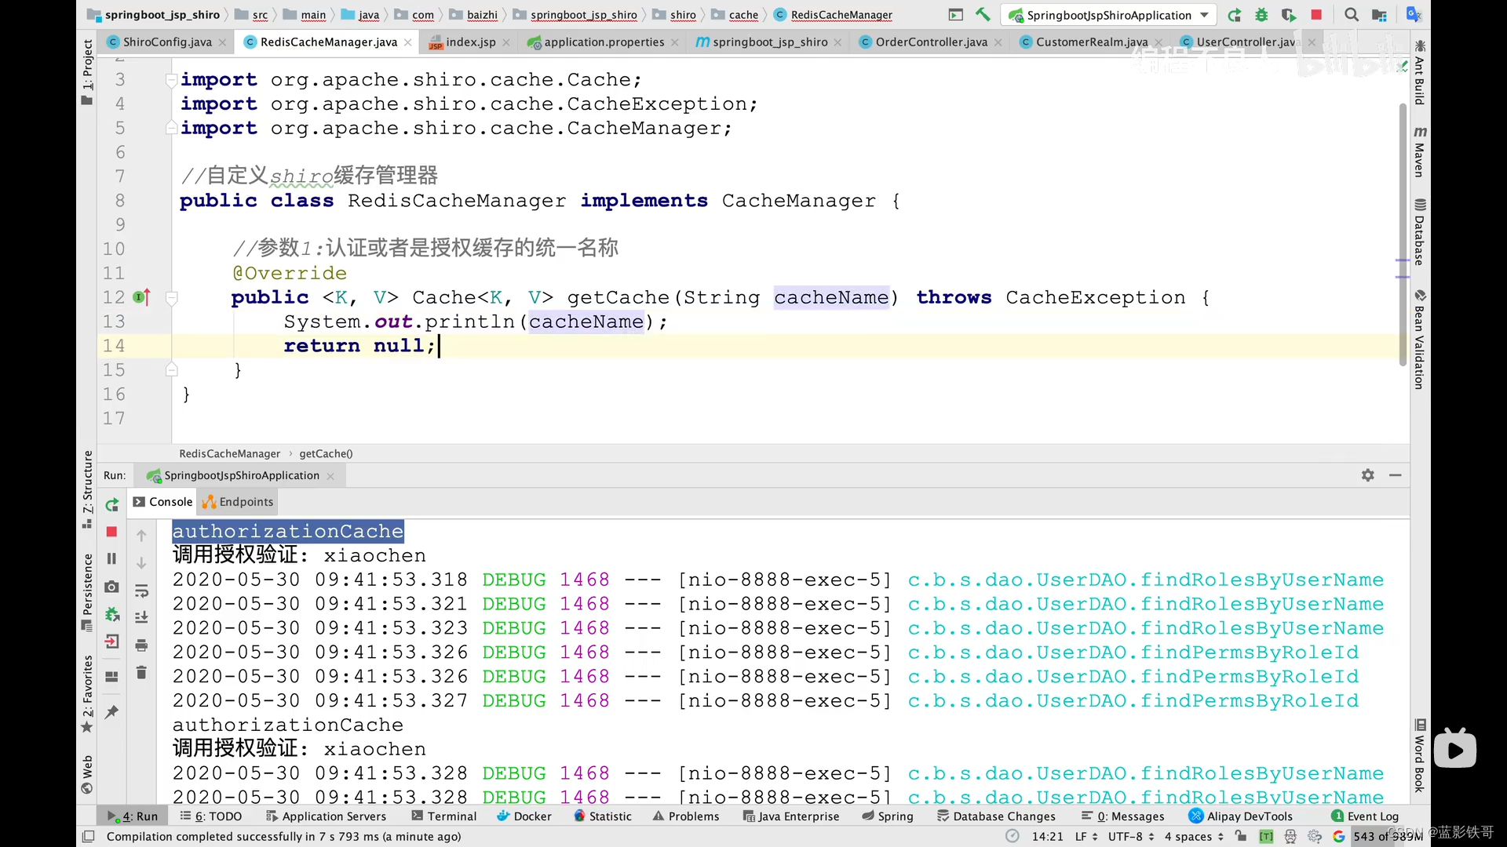Toggle scroll to end of console
The height and width of the screenshot is (847, 1507).
tap(141, 617)
